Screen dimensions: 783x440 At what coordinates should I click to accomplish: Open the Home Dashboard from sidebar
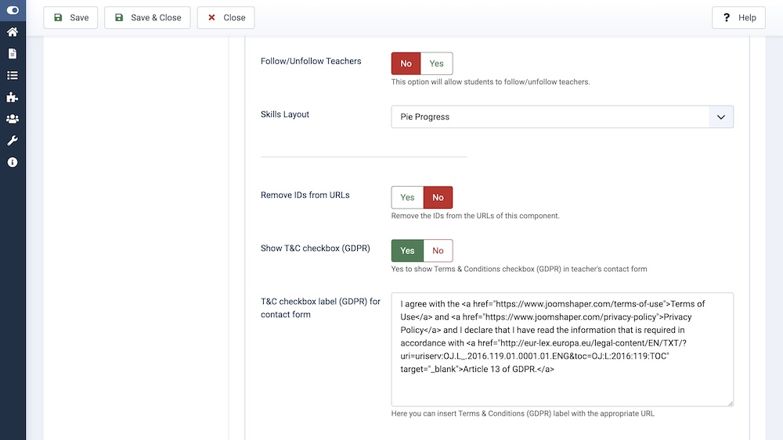click(13, 32)
